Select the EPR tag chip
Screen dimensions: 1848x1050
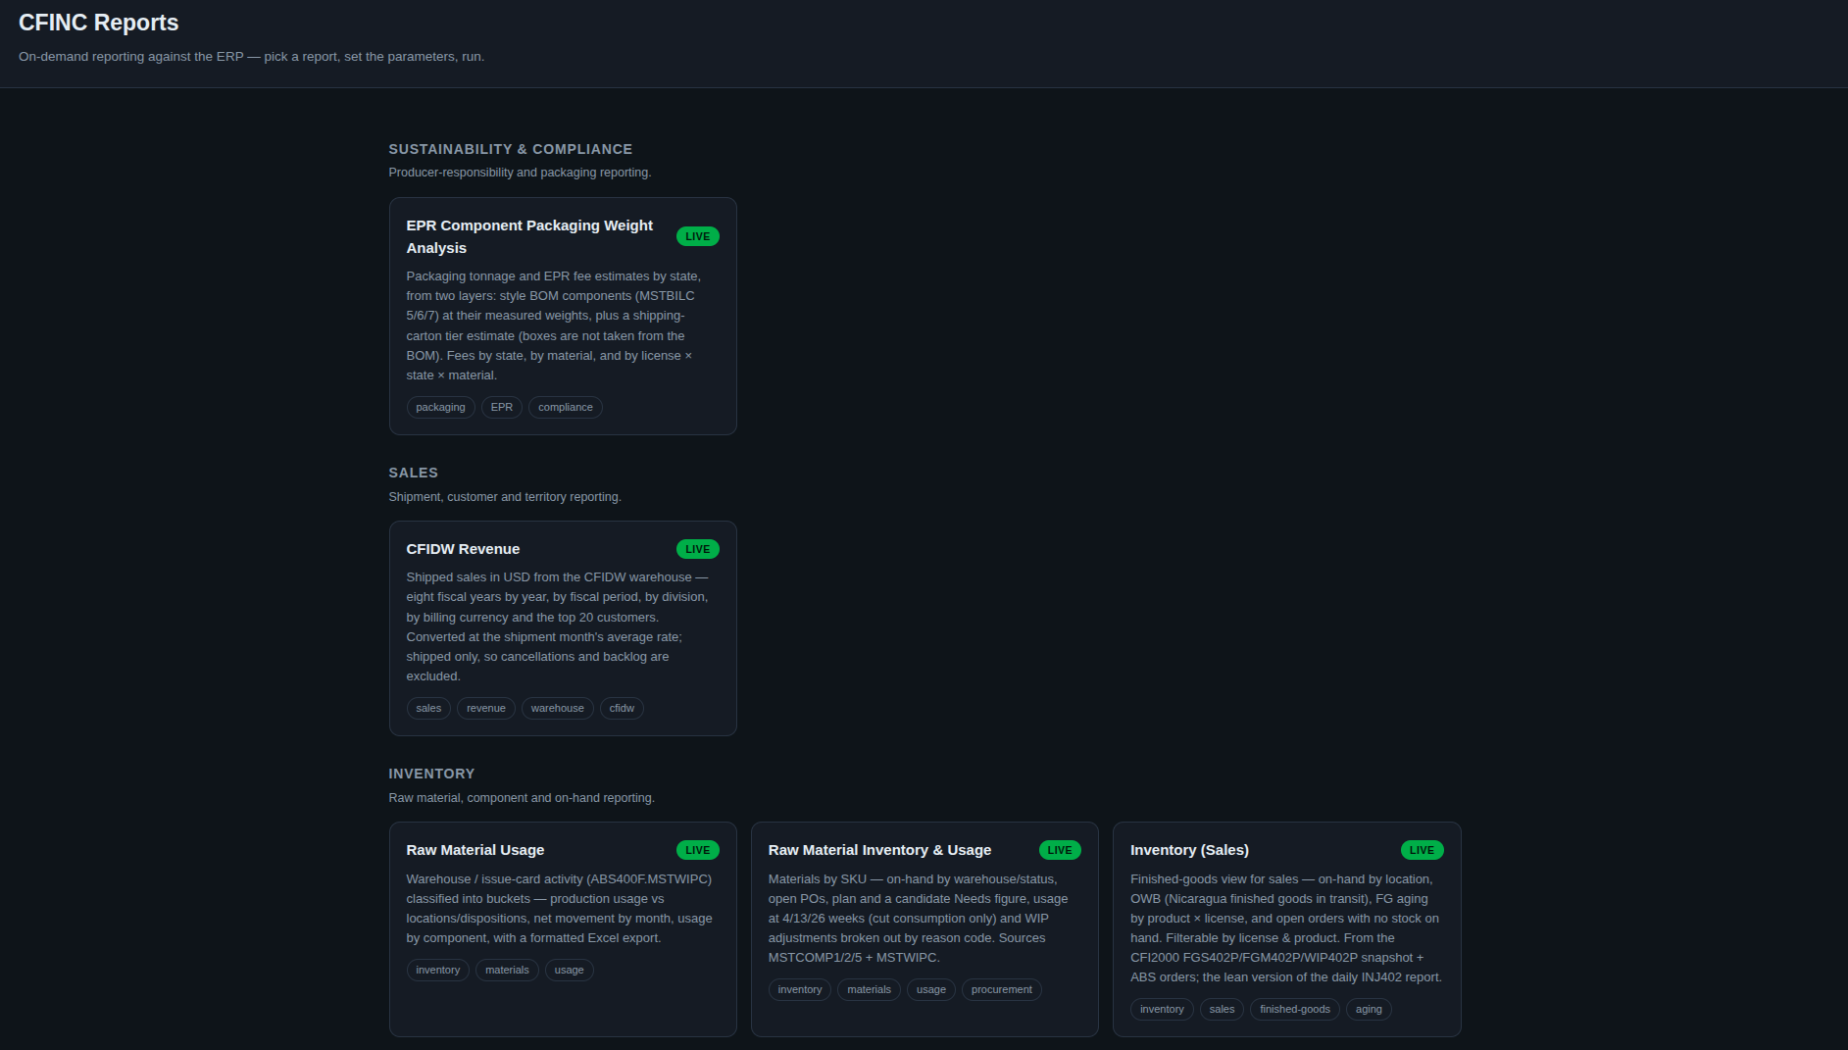[502, 407]
